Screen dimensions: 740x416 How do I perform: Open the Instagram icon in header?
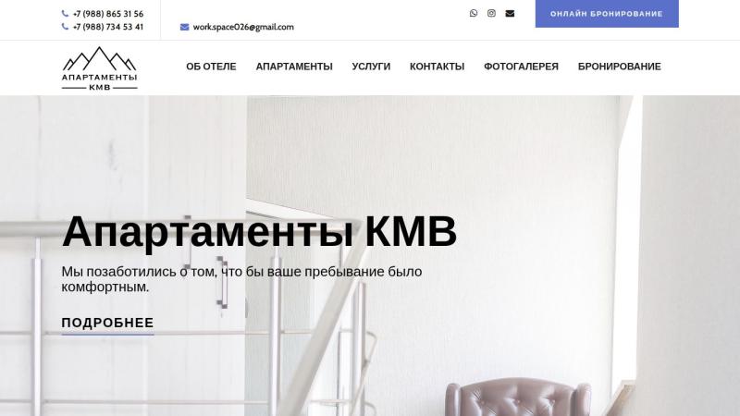point(491,13)
